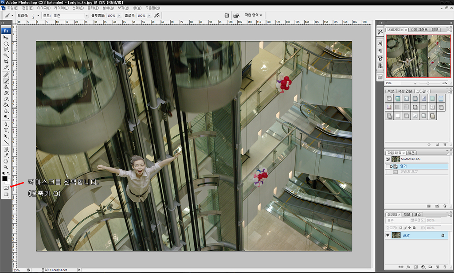
Task: Select the Healing Brush tool
Action: click(6, 75)
